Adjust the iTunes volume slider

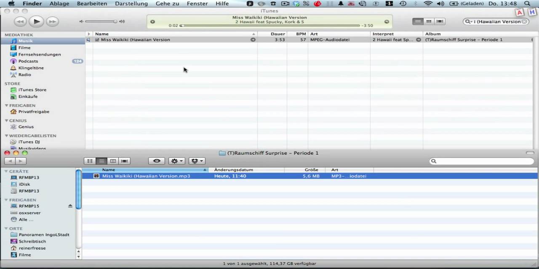click(101, 21)
